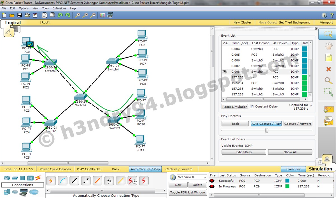This screenshot has width=336, height=198.
Task: Create a new file from the toolbar
Action: click(x=4, y=15)
